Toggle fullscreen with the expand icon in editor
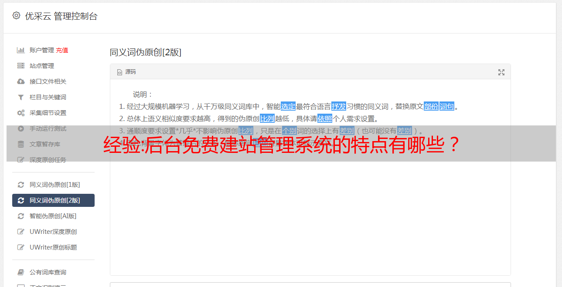Image resolution: width=562 pixels, height=287 pixels. click(501, 72)
